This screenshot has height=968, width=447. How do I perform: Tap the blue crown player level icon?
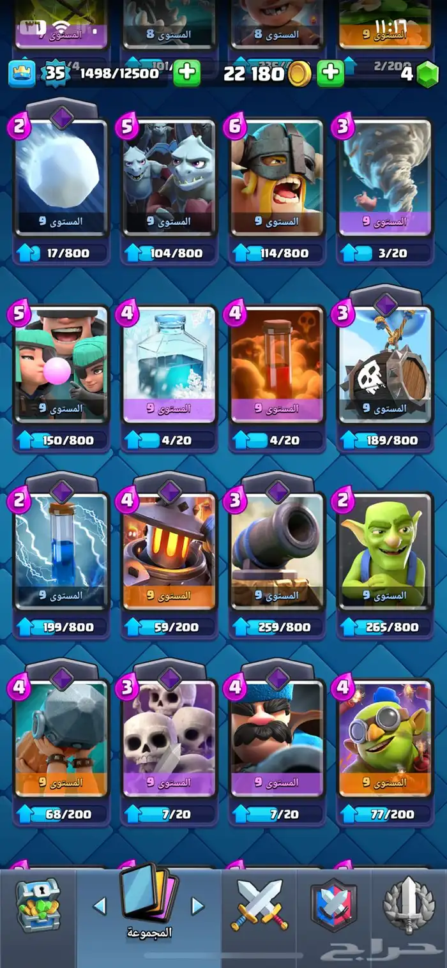click(21, 74)
